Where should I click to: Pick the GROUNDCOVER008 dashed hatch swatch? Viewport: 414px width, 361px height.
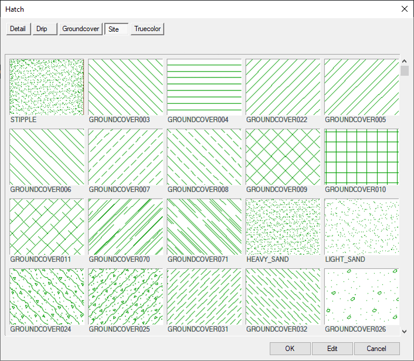click(204, 157)
